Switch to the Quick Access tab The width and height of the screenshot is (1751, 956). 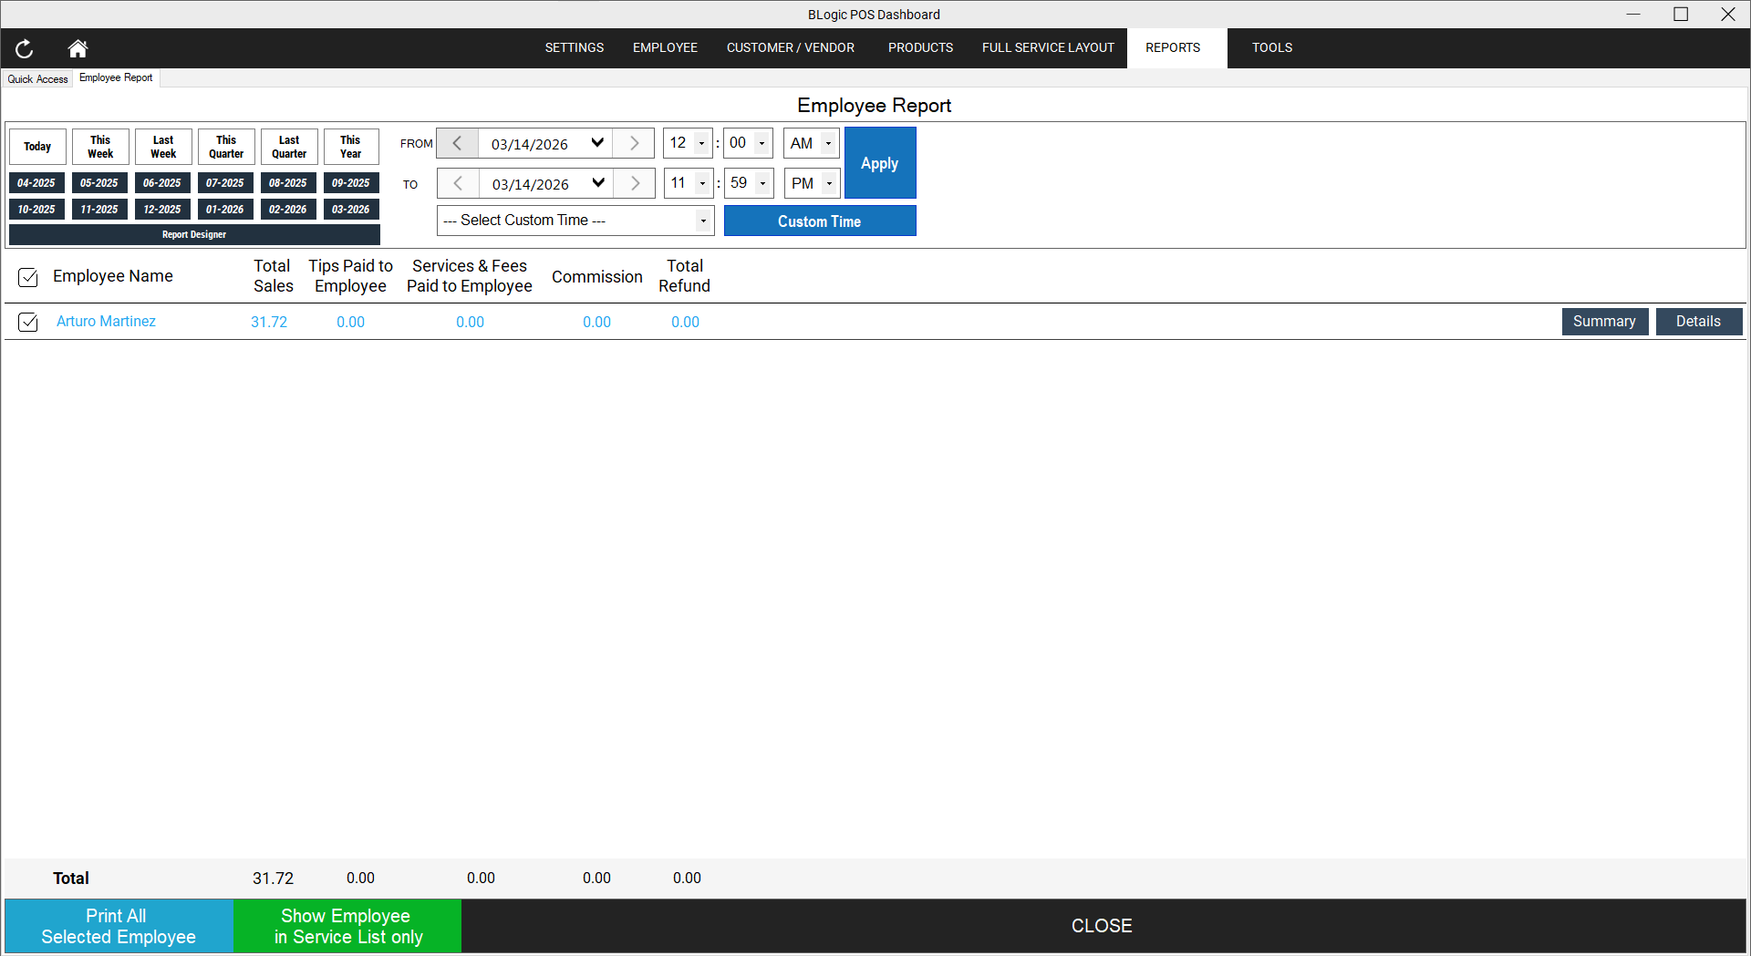(37, 79)
